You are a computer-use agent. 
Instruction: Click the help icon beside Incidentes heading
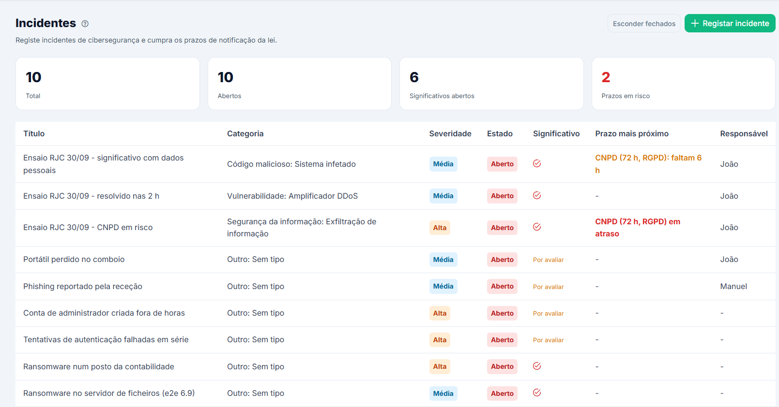pyautogui.click(x=85, y=24)
